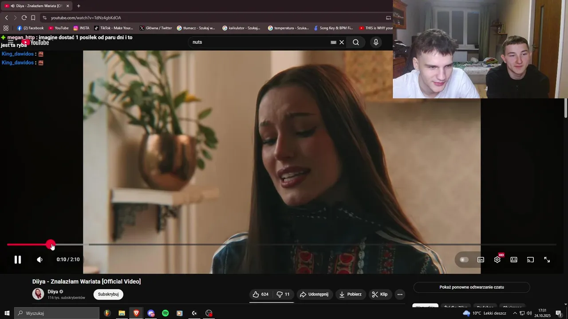Image resolution: width=568 pixels, height=319 pixels.
Task: Toggle the autoplay switch in the player
Action: (x=464, y=260)
